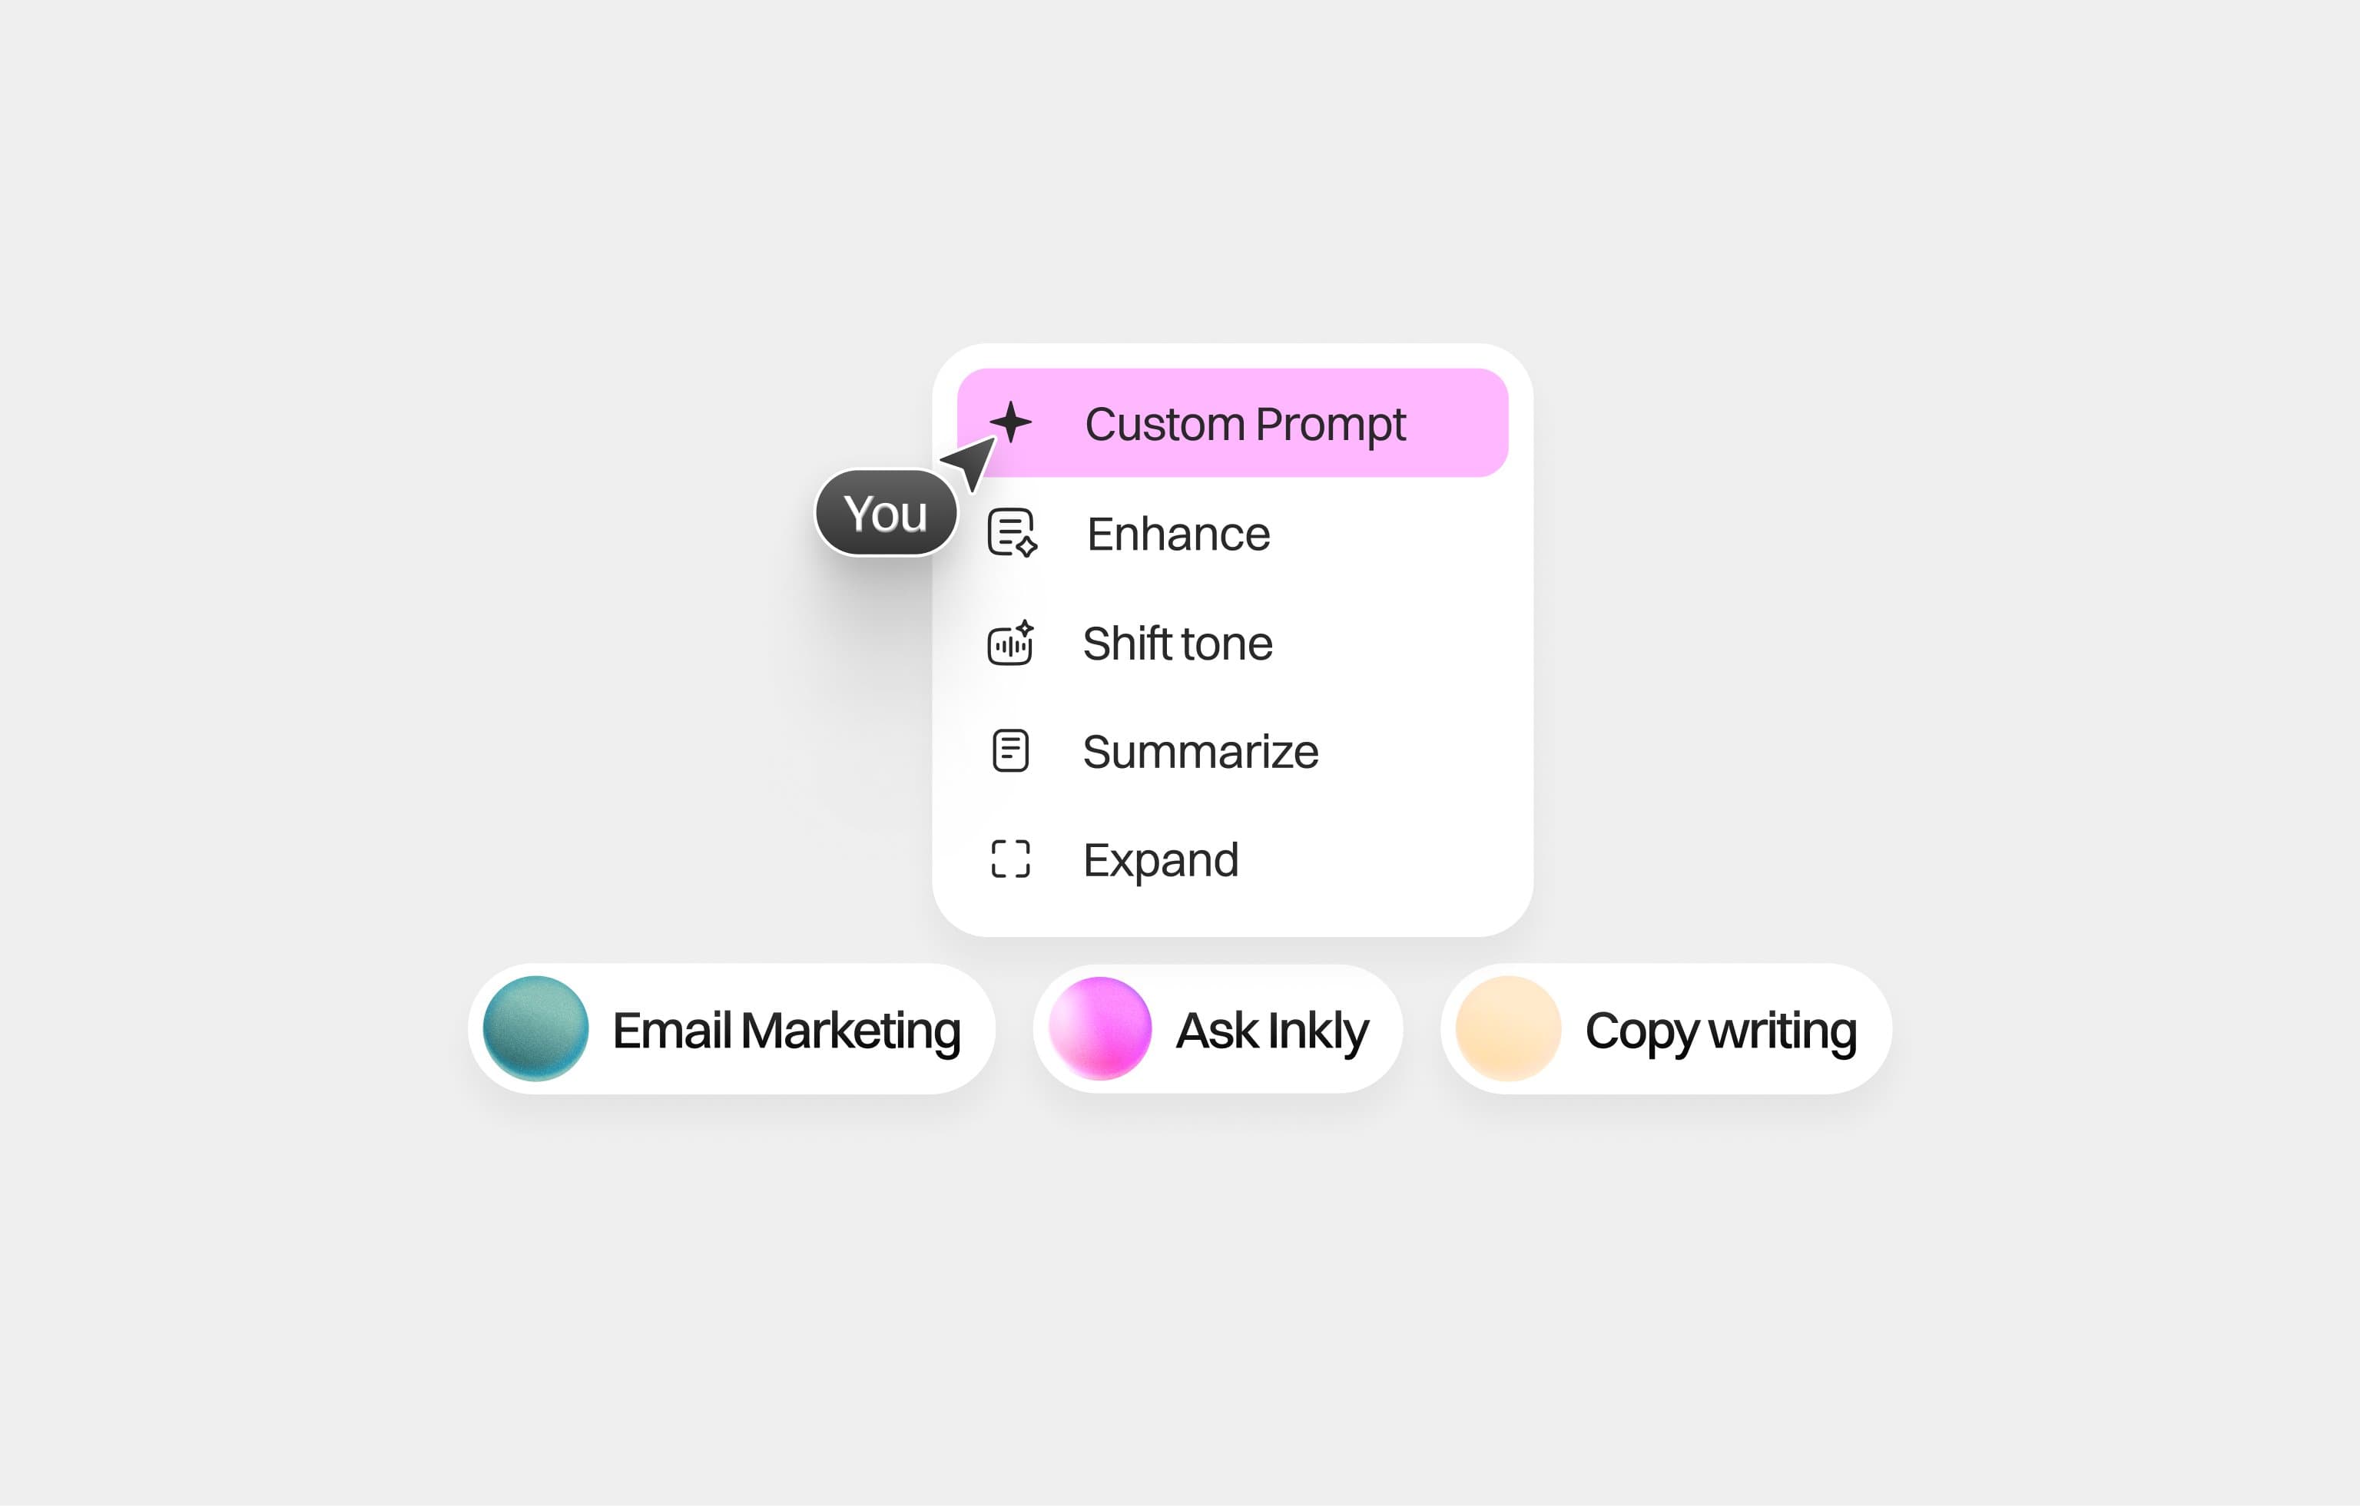Viewport: 2360px width, 1506px height.
Task: Click the pink Ask Inkly orb
Action: [x=1099, y=1029]
